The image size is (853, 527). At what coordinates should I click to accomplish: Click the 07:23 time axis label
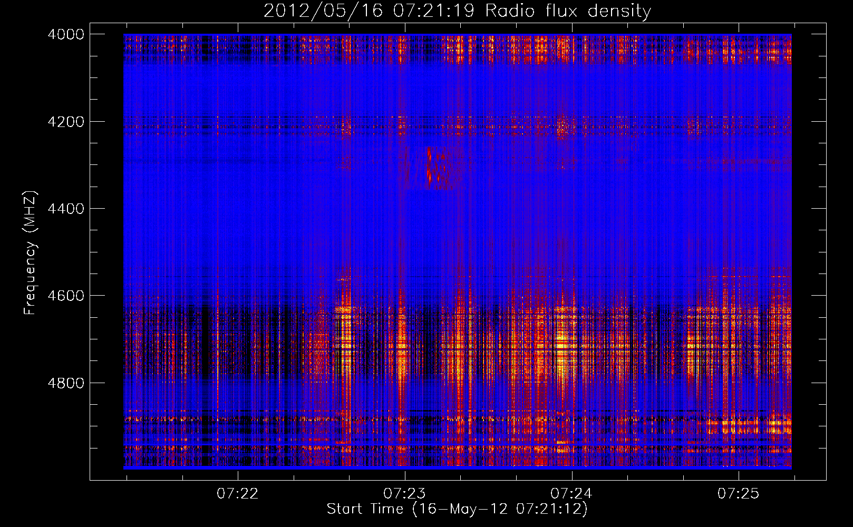(404, 493)
